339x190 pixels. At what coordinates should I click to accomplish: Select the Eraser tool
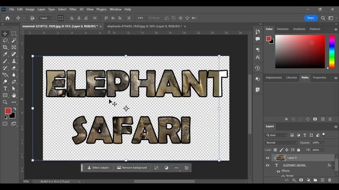tap(14, 68)
